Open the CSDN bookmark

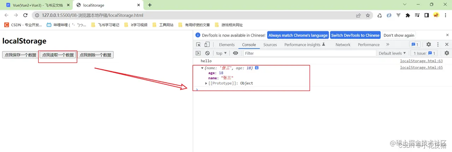23,25
